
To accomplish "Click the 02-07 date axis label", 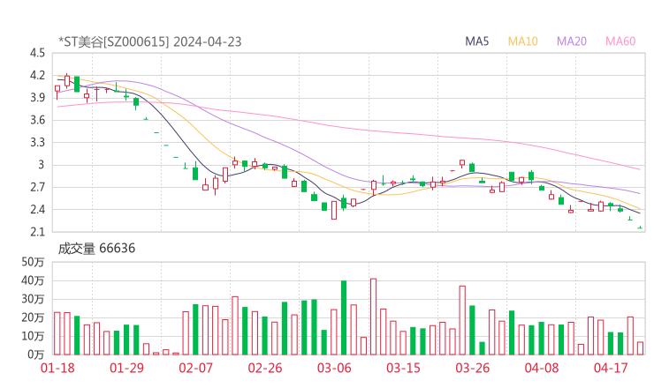I will tap(195, 368).
